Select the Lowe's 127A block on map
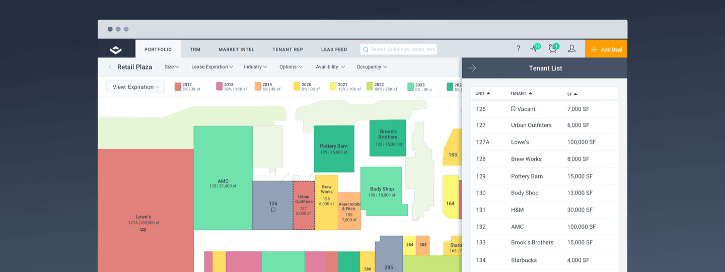725x272 pixels. 146,211
